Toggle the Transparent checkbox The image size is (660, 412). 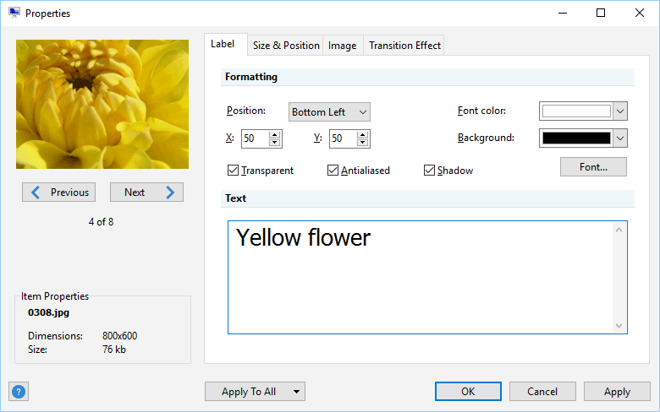coord(233,171)
